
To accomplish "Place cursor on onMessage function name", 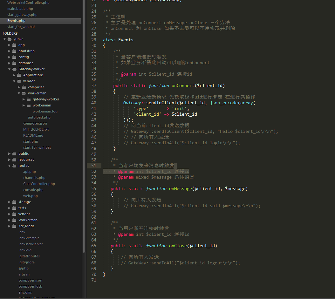I will coord(180,189).
